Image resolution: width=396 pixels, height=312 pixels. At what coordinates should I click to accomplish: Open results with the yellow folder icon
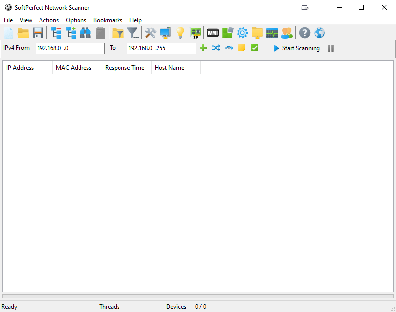click(x=23, y=33)
